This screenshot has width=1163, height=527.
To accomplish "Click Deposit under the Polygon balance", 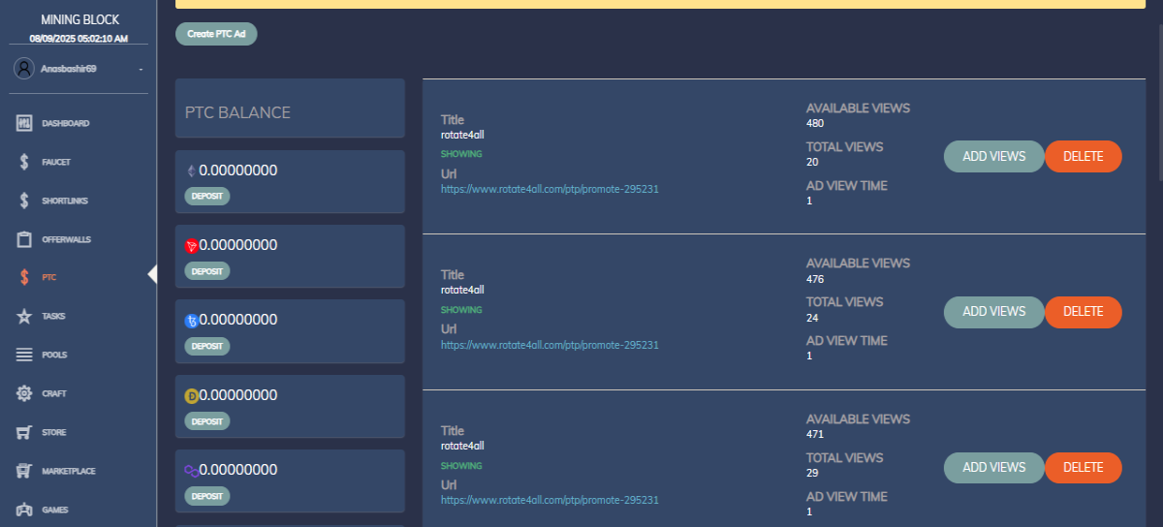I will [206, 496].
